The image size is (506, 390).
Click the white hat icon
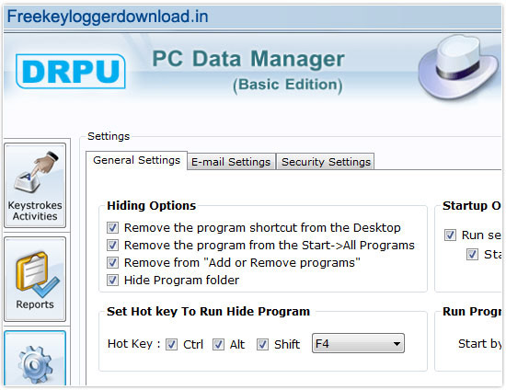pyautogui.click(x=458, y=67)
